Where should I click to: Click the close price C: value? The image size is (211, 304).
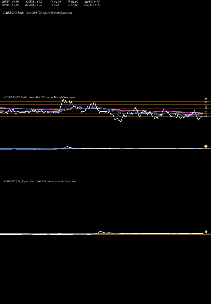[56, 5]
